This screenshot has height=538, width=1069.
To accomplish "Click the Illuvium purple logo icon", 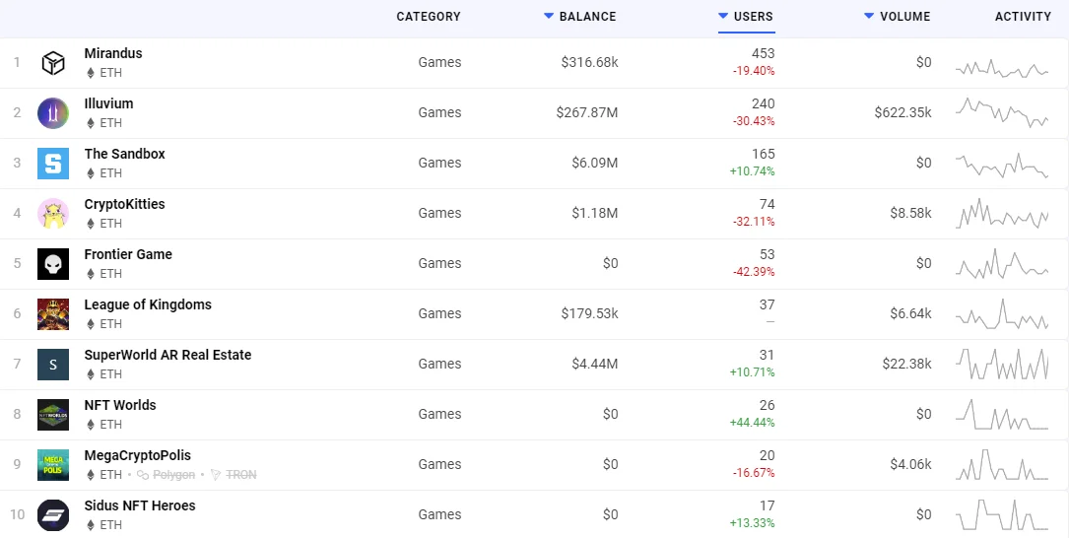I will (x=53, y=112).
